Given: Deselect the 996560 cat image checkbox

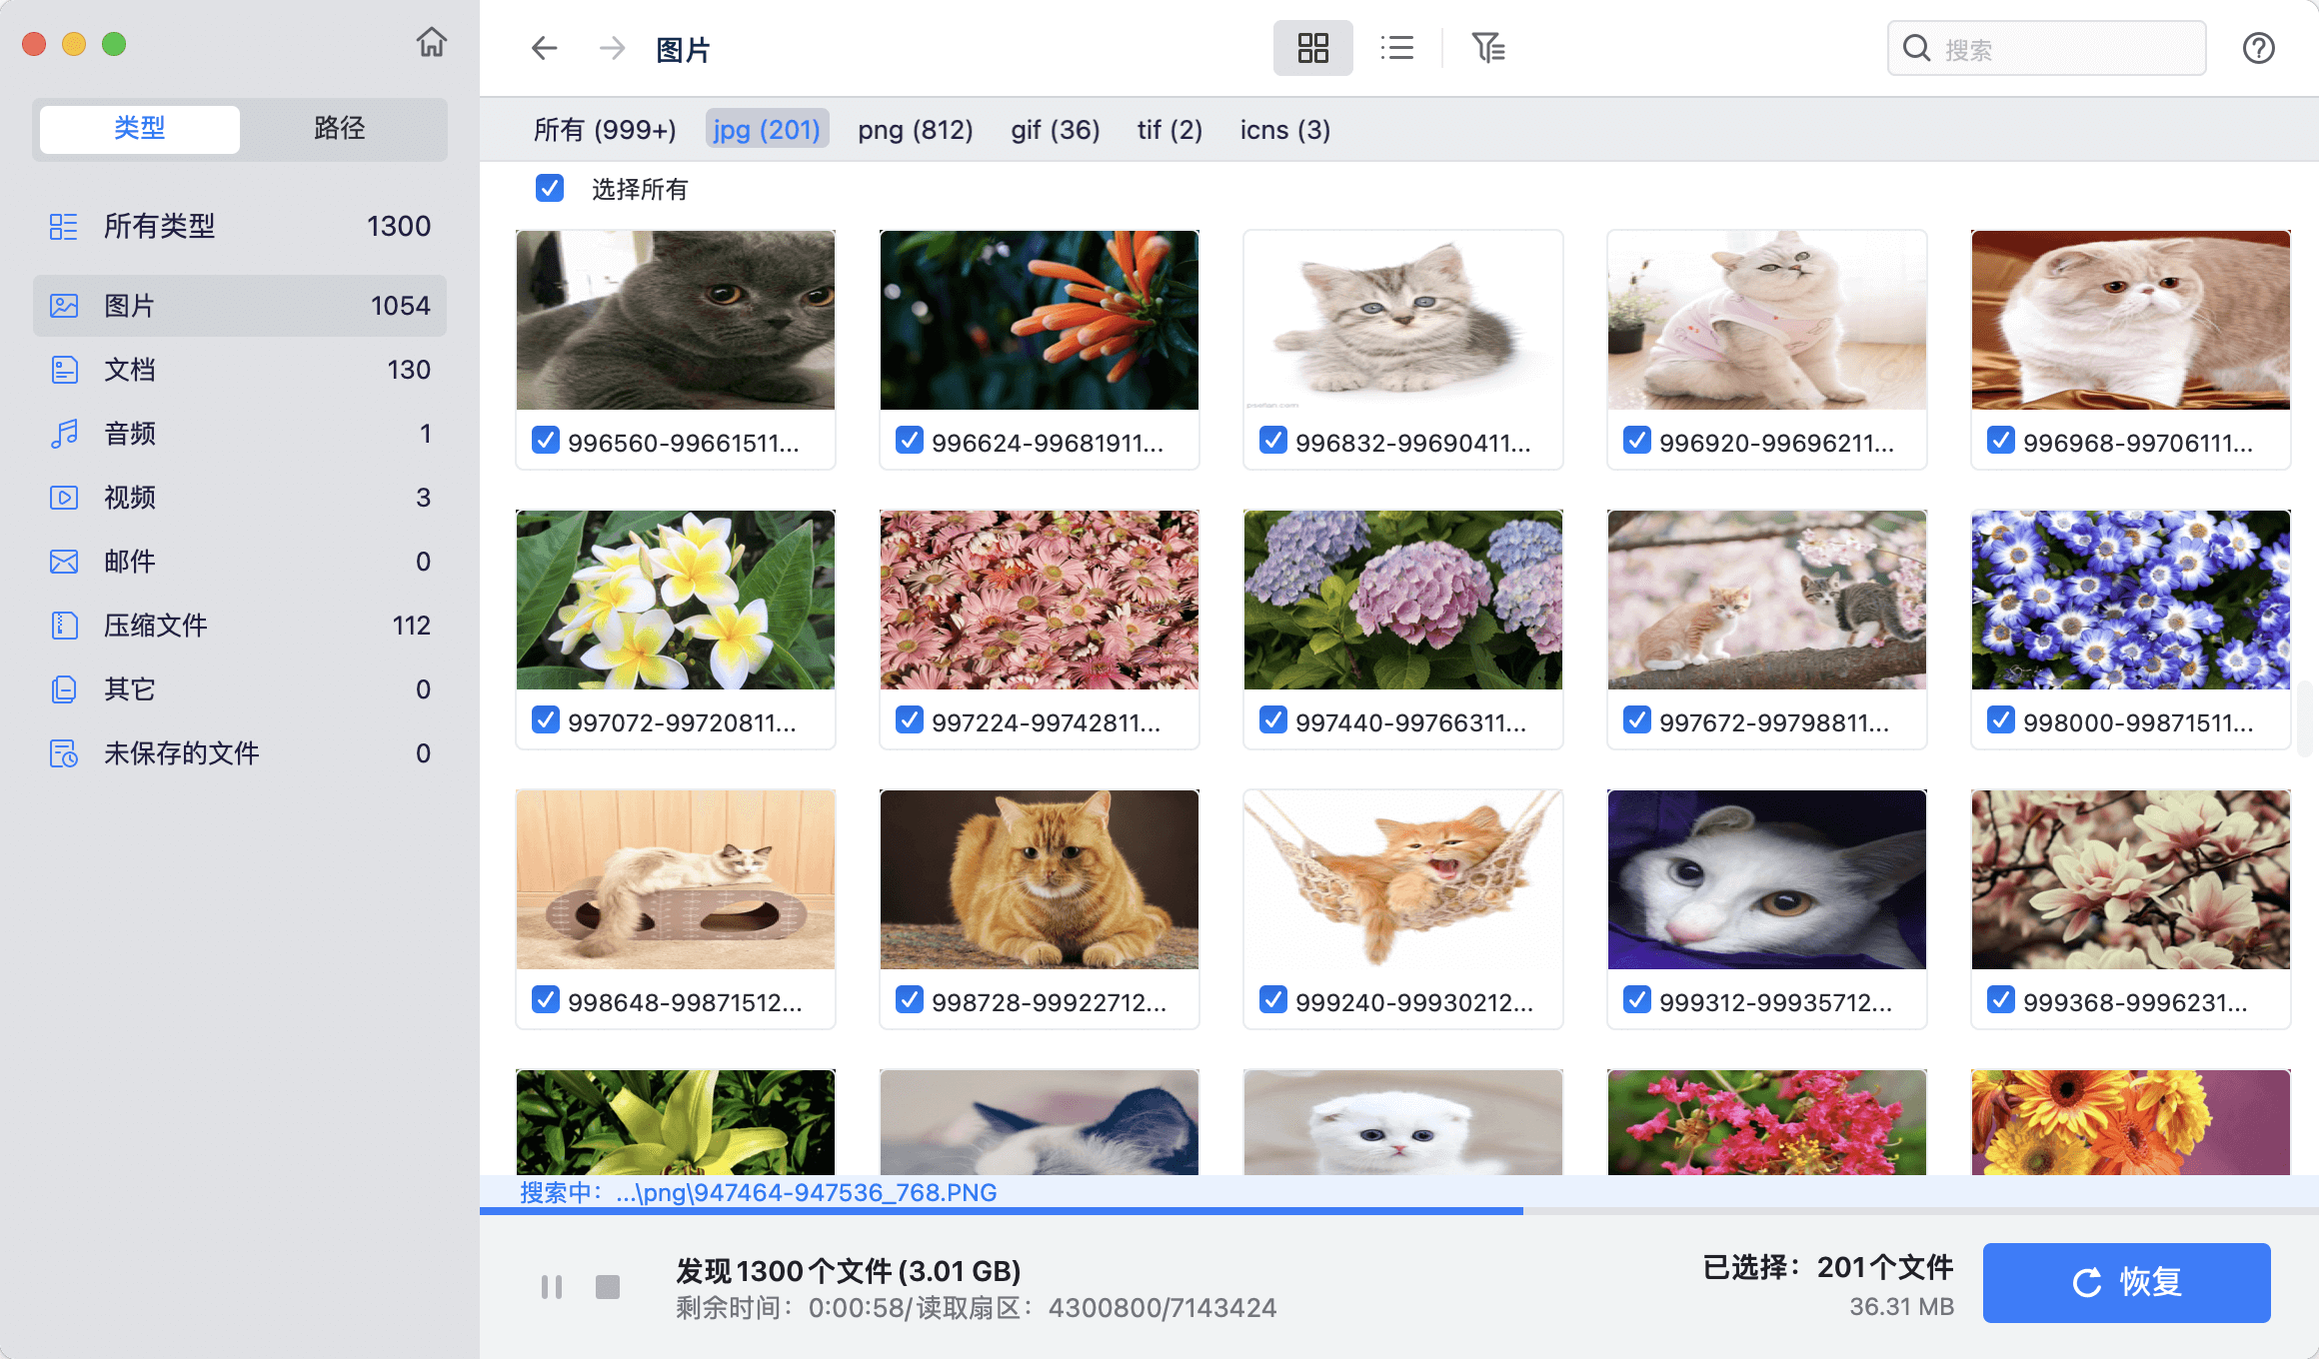Looking at the screenshot, I should pos(545,440).
